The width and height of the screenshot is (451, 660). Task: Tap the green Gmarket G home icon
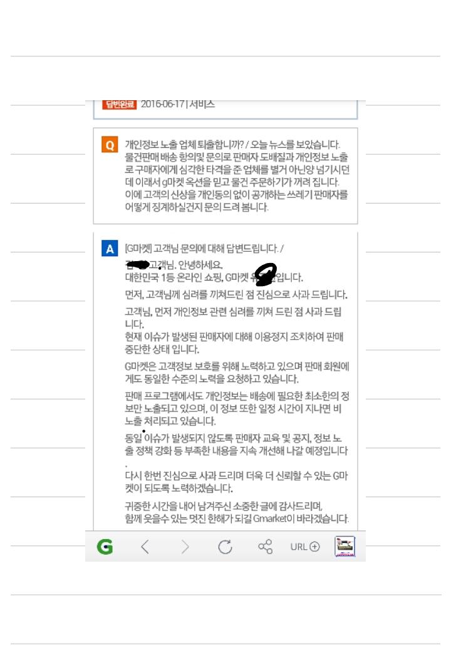pos(105,547)
